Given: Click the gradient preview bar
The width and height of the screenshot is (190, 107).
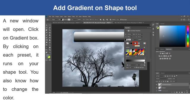Looking at the screenshot, I should (x=135, y=61).
